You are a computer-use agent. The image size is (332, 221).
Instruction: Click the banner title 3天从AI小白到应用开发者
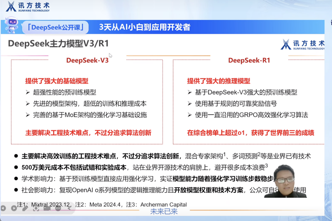click(x=145, y=27)
